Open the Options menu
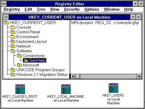Image resolution: width=145 pixels, height=109 pixels. point(92,9)
